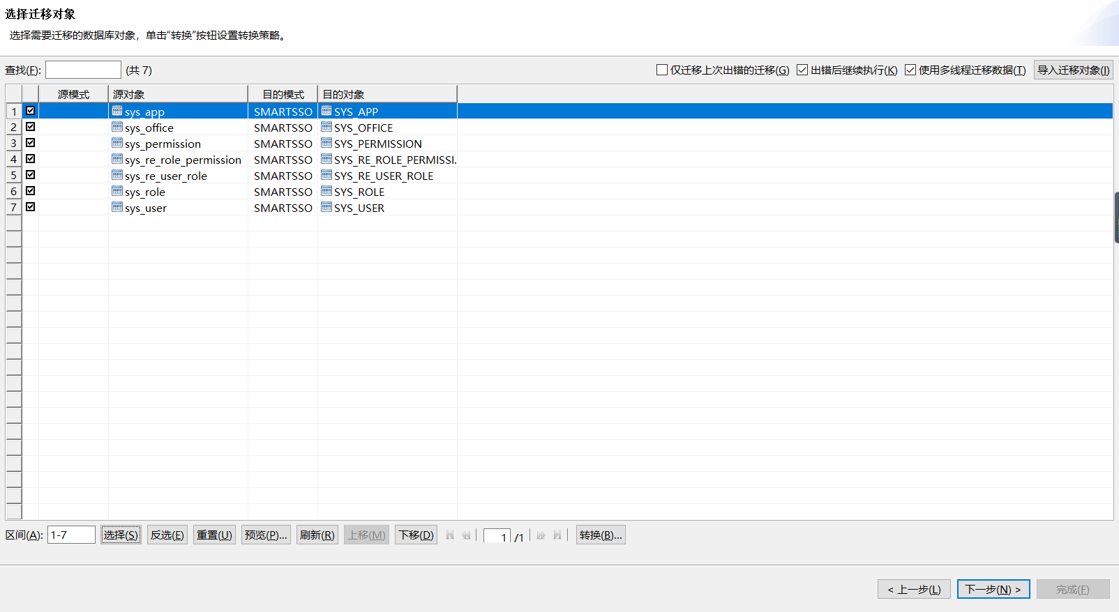Go to previous page navigation arrow
The height and width of the screenshot is (612, 1119).
pyautogui.click(x=466, y=535)
